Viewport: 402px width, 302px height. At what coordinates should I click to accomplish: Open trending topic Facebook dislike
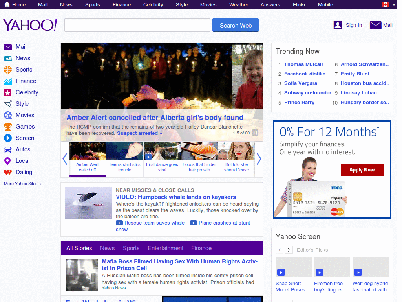pyautogui.click(x=308, y=74)
